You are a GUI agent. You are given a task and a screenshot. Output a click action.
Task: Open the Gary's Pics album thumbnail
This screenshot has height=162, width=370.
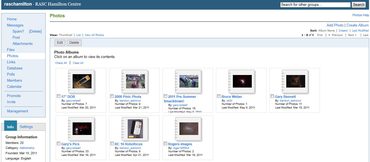coord(82,129)
